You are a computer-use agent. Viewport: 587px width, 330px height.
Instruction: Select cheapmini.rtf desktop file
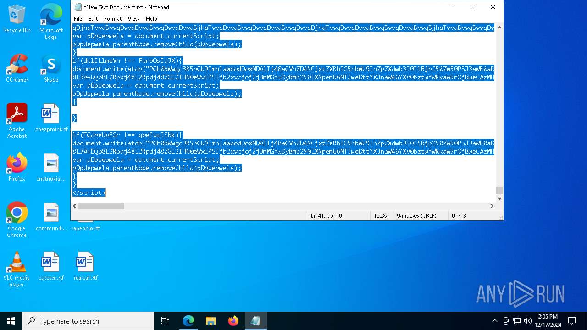pos(51,117)
